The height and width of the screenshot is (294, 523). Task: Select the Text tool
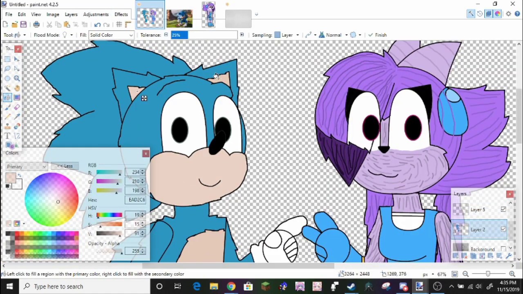(7, 136)
